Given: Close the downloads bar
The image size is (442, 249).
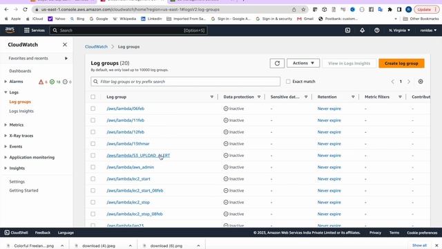Looking at the screenshot, I should click(436, 246).
